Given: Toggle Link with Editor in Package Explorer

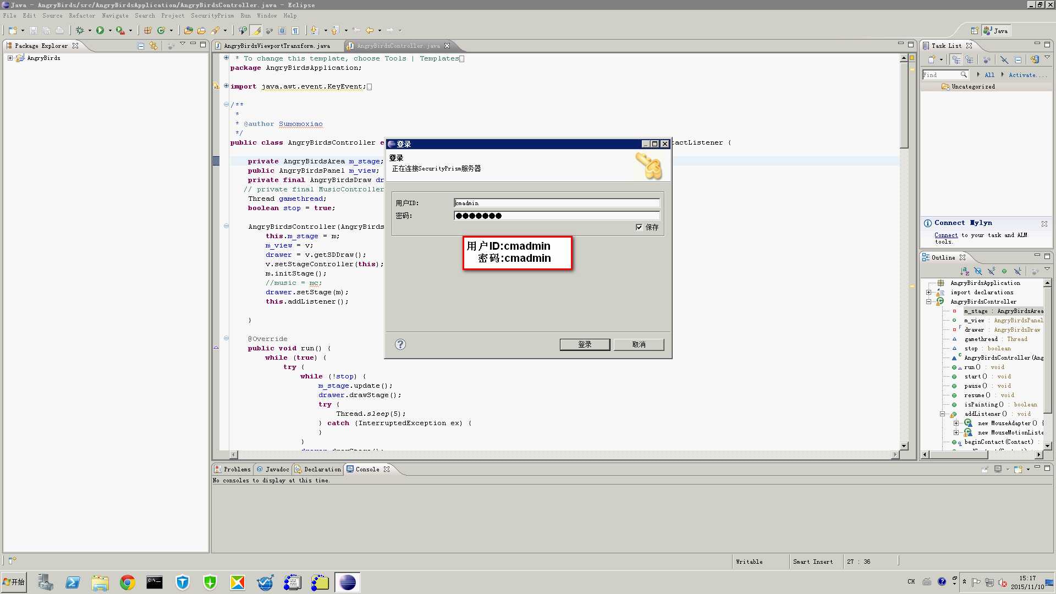Looking at the screenshot, I should point(153,46).
